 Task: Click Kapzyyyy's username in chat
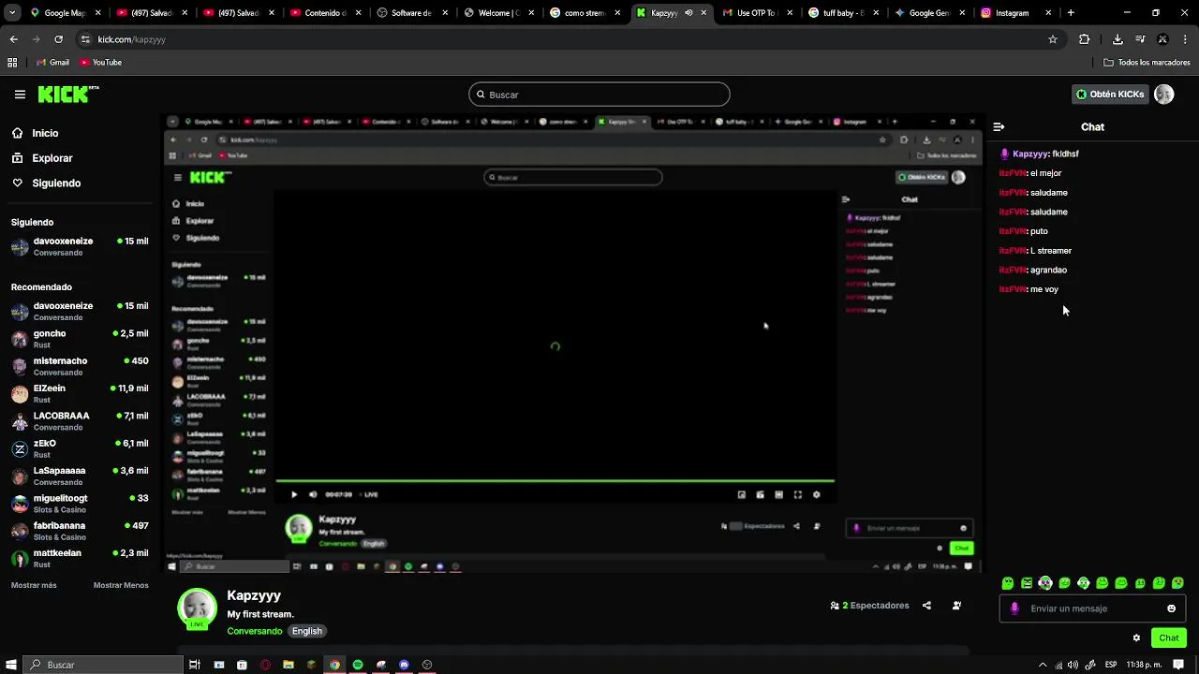pyautogui.click(x=1030, y=154)
